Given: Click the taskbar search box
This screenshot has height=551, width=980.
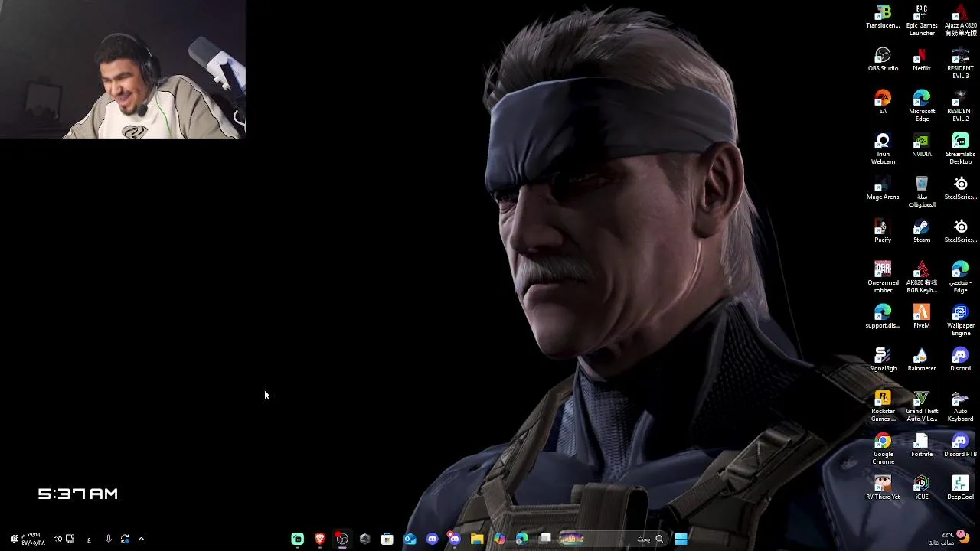Looking at the screenshot, I should [x=615, y=539].
